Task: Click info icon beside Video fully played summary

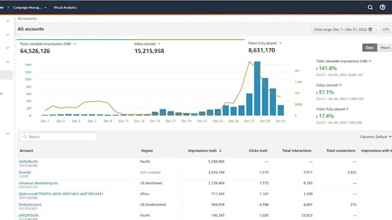Action: 347,109
